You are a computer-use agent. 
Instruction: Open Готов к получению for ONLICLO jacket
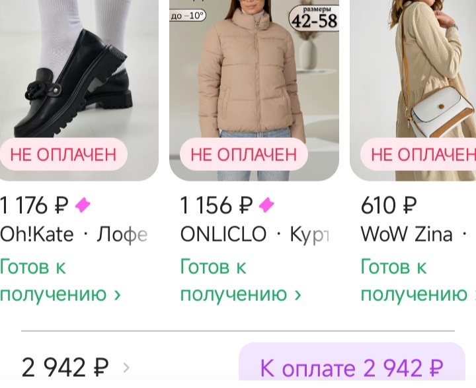point(241,280)
